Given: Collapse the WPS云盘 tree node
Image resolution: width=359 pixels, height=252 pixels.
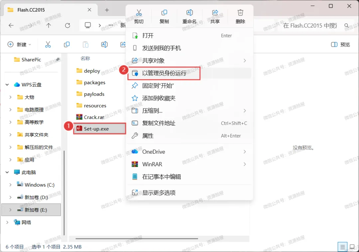Looking at the screenshot, I should (7, 85).
